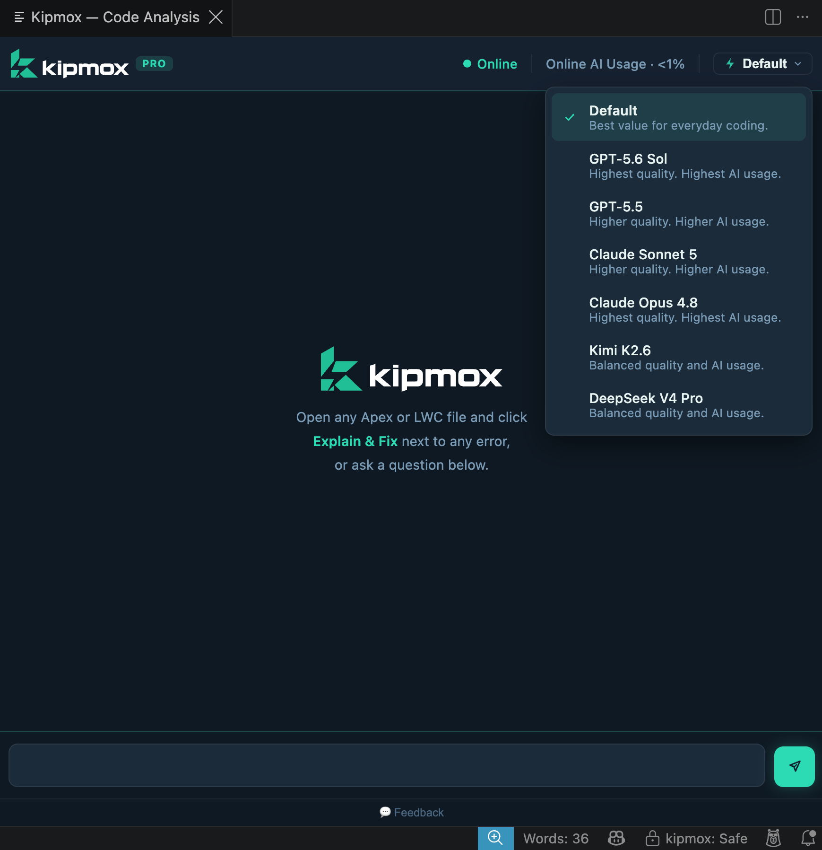The height and width of the screenshot is (850, 822).
Task: Select the Default model option
Action: pyautogui.click(x=678, y=117)
